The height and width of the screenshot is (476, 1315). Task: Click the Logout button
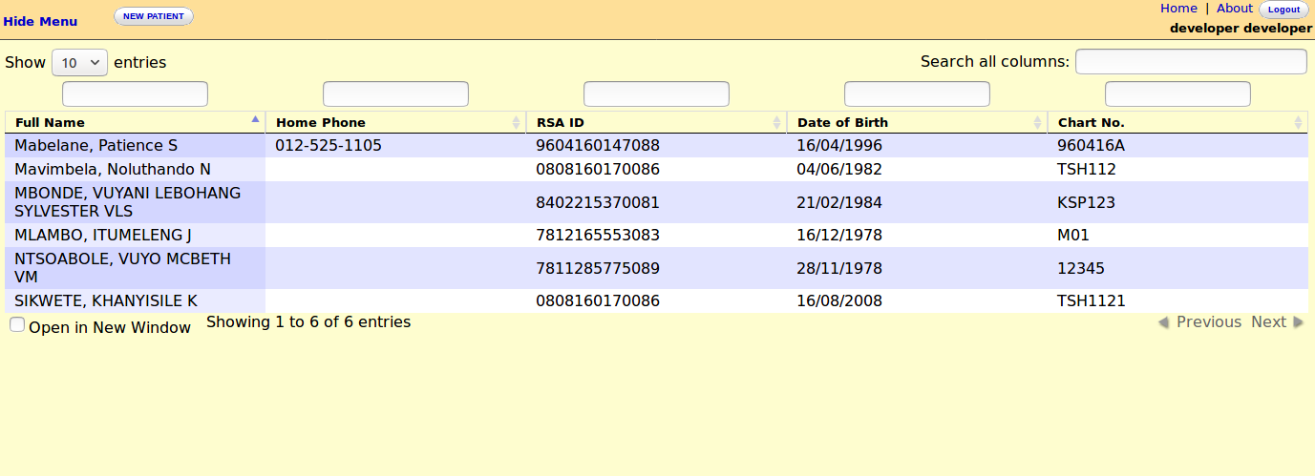tap(1283, 10)
